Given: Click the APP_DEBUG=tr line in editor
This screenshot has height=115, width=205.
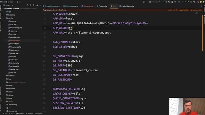Looking at the screenshot, I should tap(62, 28).
